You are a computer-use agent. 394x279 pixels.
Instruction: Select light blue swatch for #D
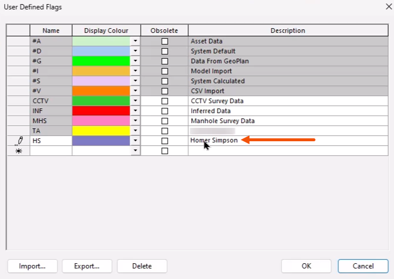(x=101, y=51)
